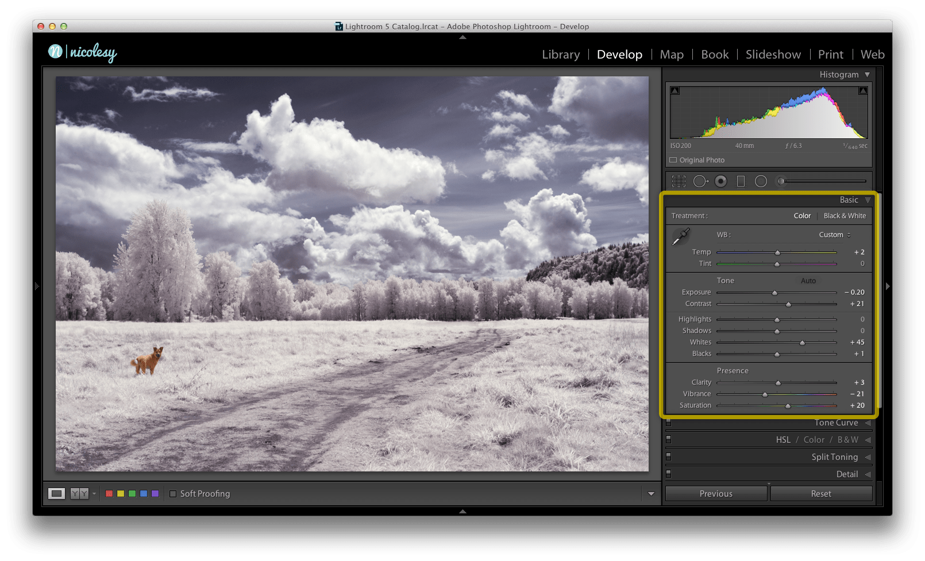Pick the White Balance eyedropper
This screenshot has height=561, width=925.
pos(681,236)
